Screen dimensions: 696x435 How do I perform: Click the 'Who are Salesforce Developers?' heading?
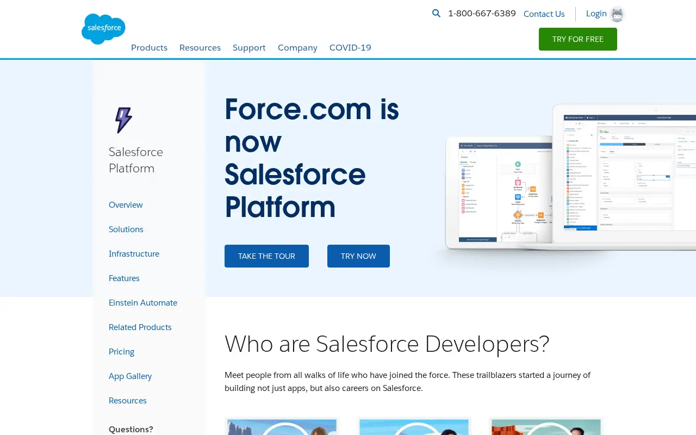coord(387,344)
